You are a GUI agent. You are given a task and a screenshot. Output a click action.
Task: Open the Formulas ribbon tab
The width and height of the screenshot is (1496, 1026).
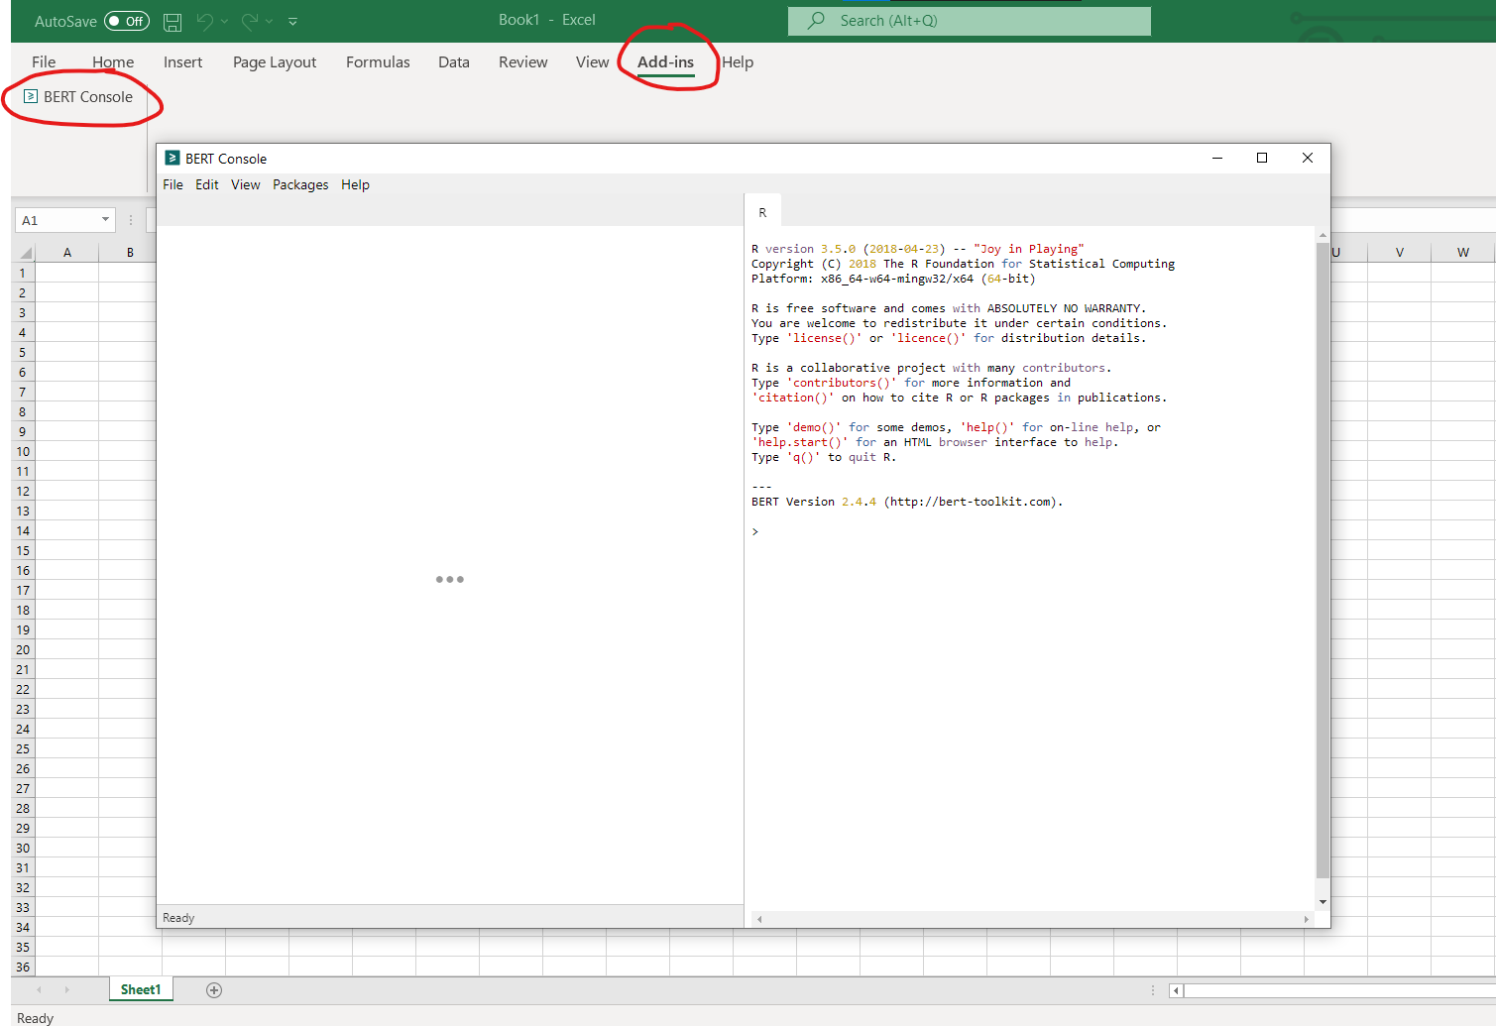(x=378, y=61)
